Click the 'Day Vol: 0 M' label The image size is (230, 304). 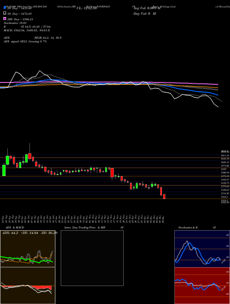pos(144,14)
